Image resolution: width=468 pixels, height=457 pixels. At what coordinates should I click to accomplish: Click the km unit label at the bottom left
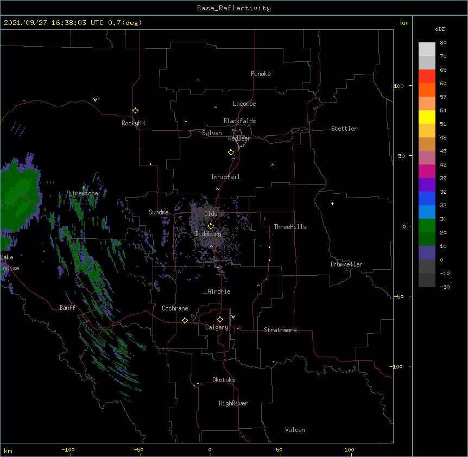[x=8, y=451]
